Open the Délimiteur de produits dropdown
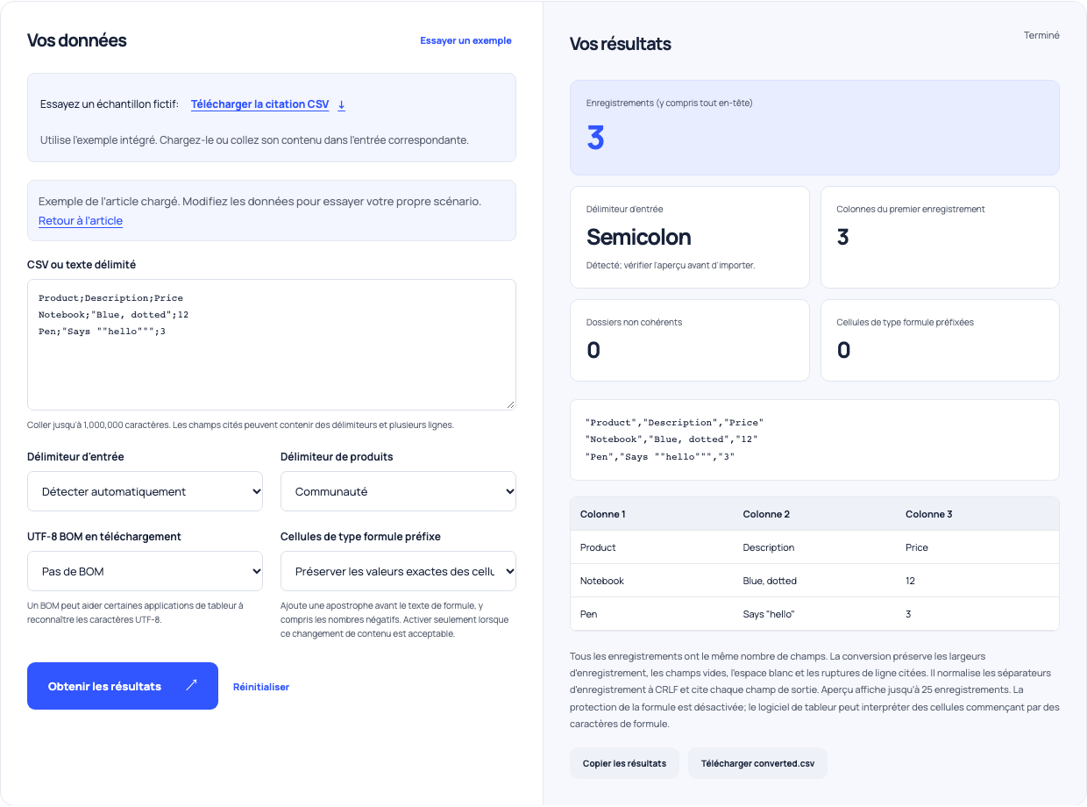 398,491
